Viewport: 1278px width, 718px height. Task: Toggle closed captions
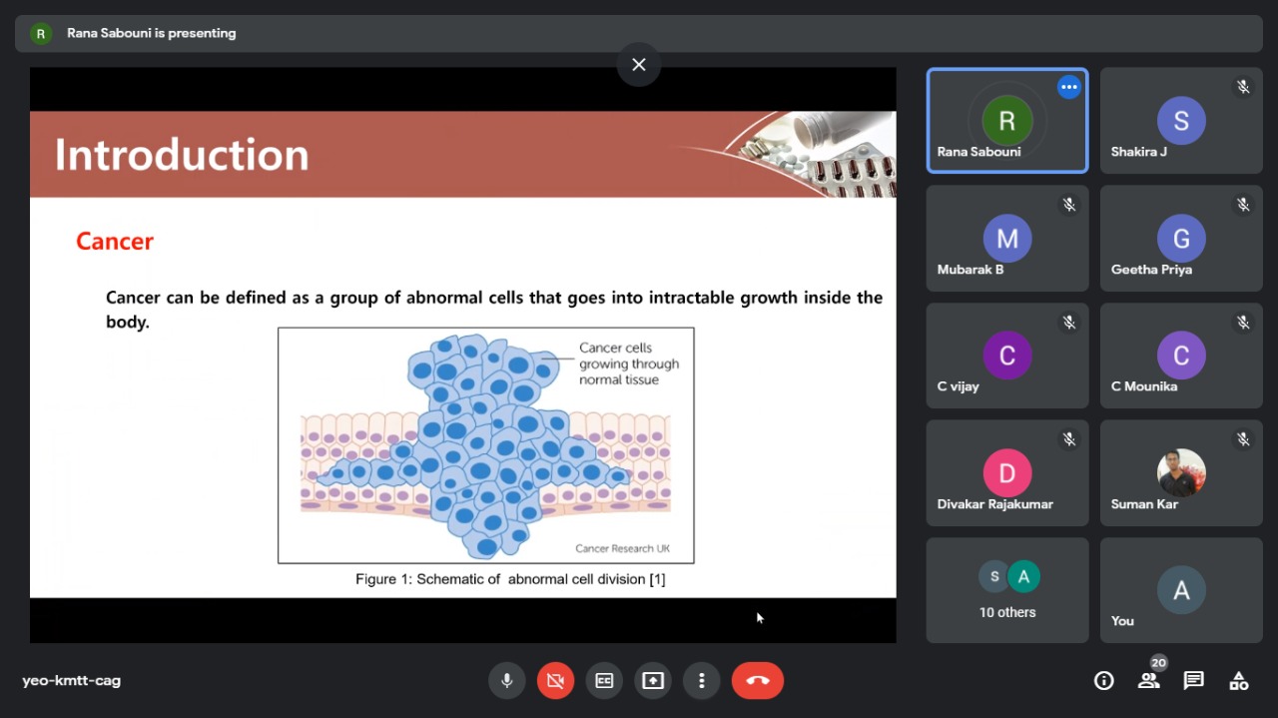click(604, 681)
